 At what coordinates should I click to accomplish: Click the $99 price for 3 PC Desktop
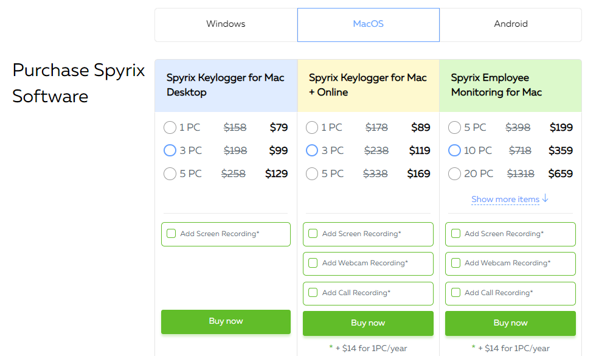click(279, 151)
